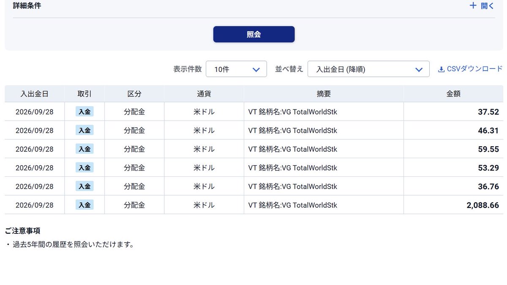Viewport: 507px width, 285px height.
Task: Select the amount 37.52
Action: (488, 112)
